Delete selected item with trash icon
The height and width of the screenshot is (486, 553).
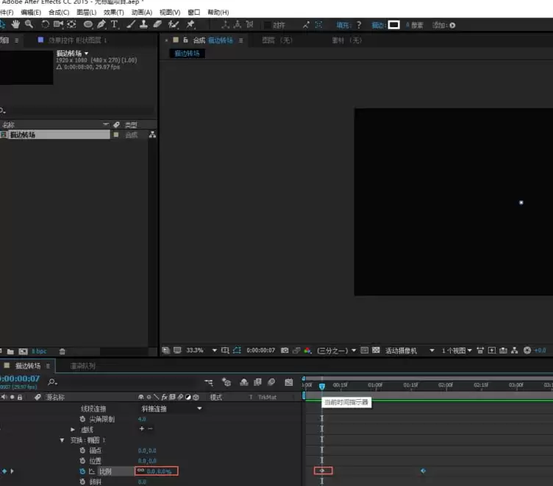click(x=62, y=351)
